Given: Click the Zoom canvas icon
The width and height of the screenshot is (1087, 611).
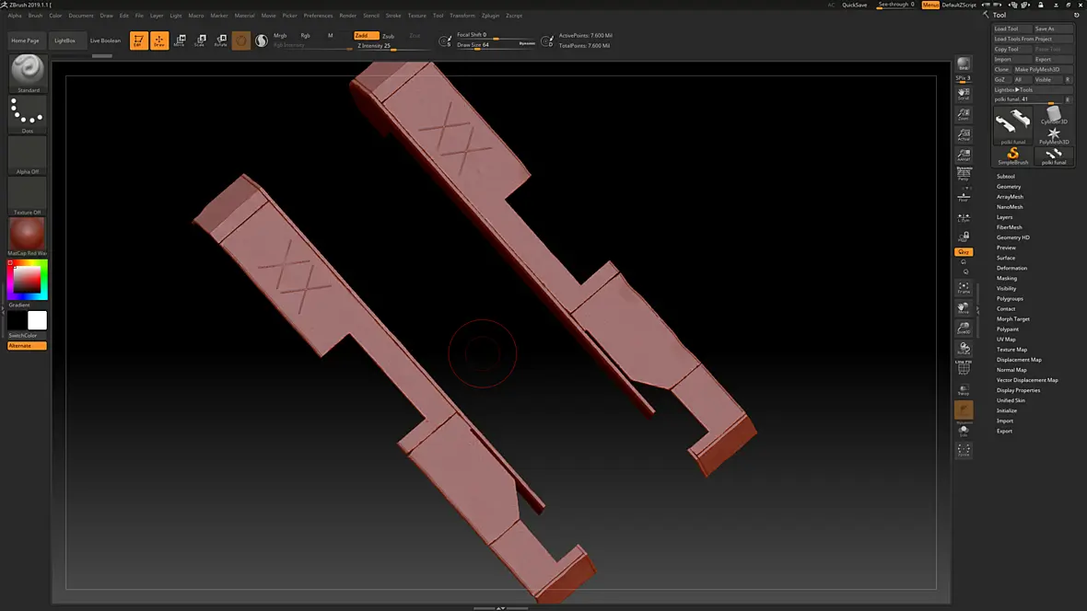Looking at the screenshot, I should (x=964, y=114).
